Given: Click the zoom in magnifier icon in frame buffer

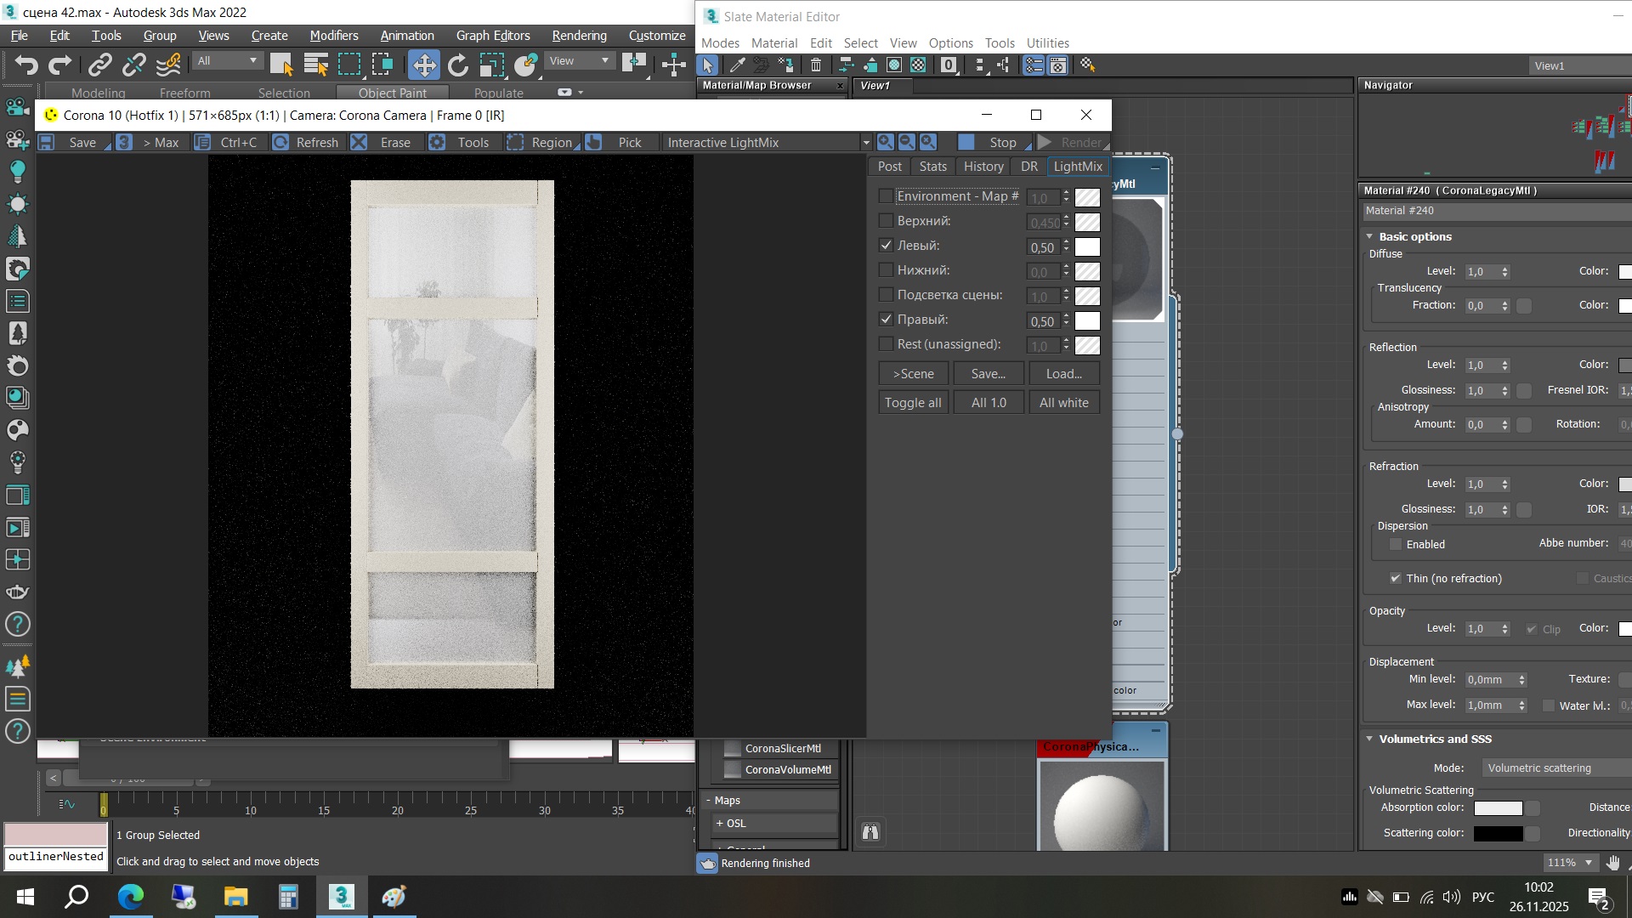Looking at the screenshot, I should click(x=885, y=142).
